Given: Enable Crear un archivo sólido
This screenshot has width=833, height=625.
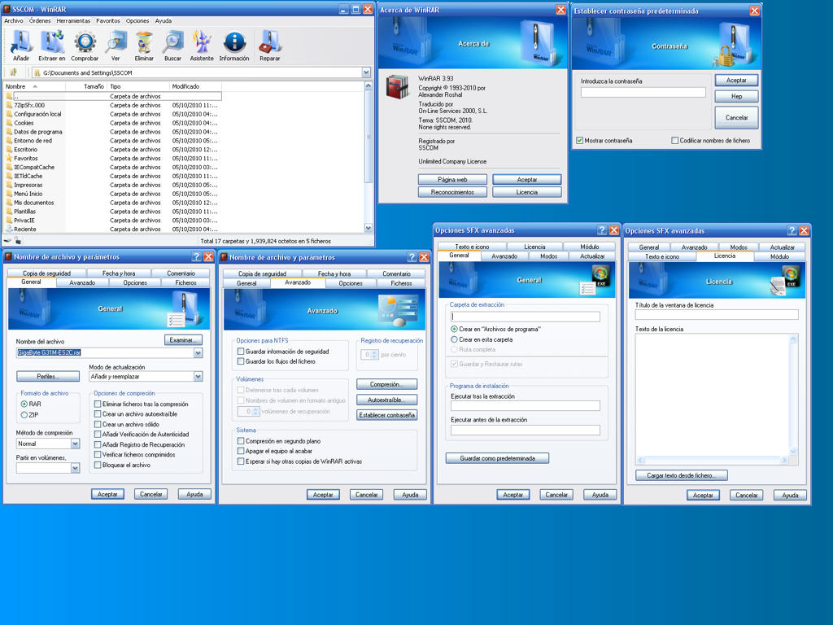Looking at the screenshot, I should [x=98, y=424].
